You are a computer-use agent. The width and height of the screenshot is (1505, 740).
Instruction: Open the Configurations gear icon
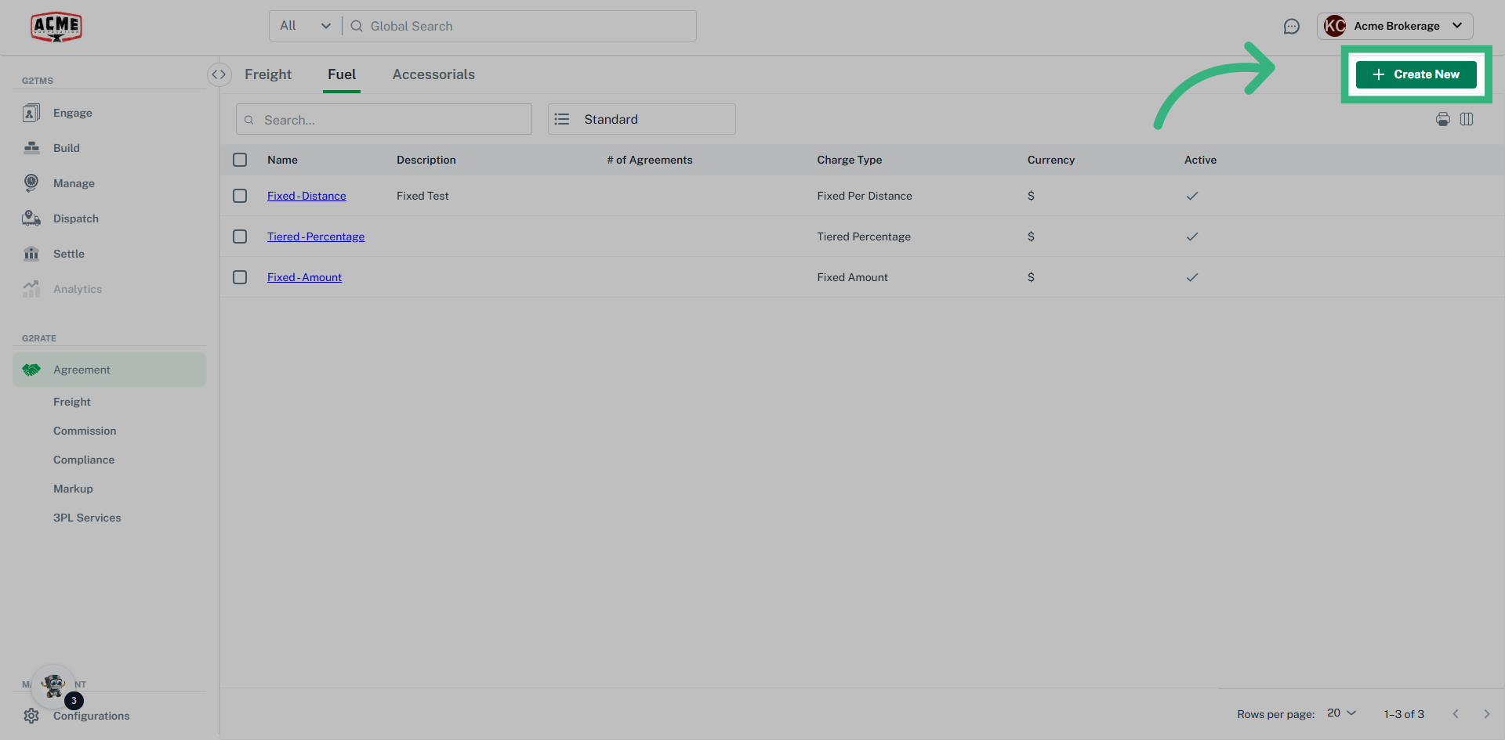31,716
